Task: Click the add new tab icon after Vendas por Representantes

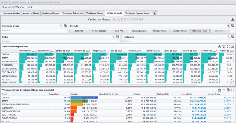Action: (x=154, y=13)
